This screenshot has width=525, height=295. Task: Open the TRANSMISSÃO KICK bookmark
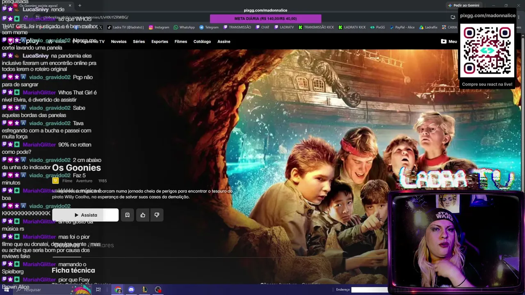point(316,27)
